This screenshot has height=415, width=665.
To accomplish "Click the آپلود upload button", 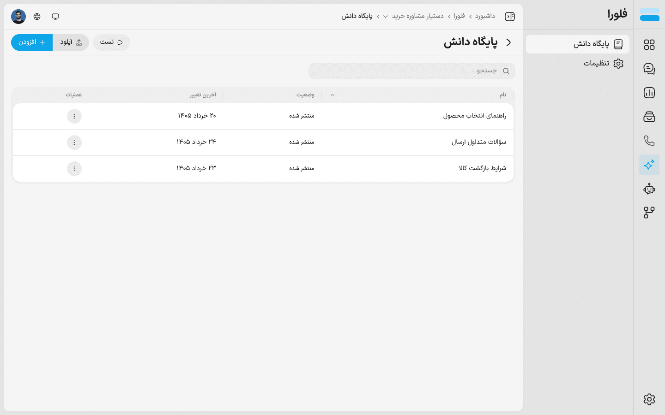I will (x=71, y=42).
